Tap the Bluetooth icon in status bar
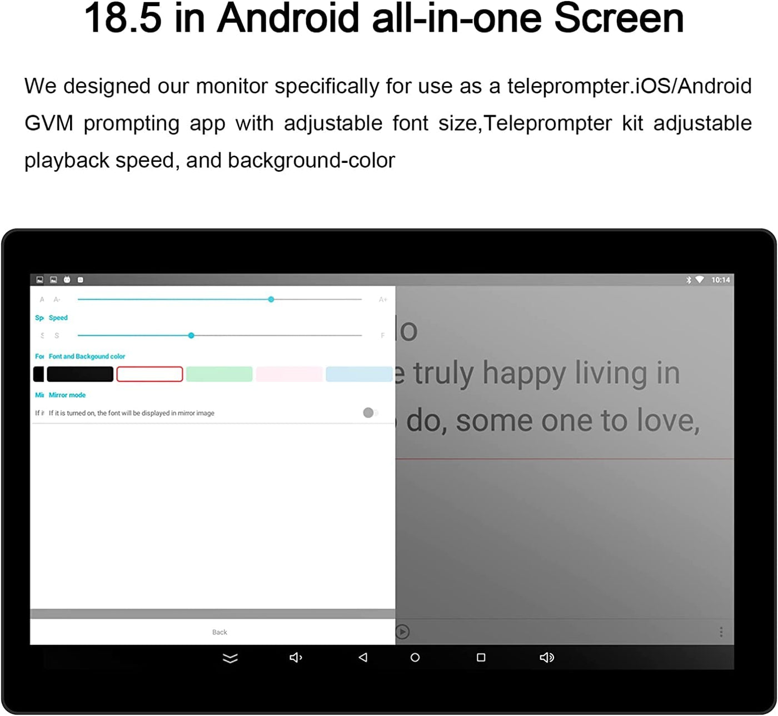 coord(689,280)
